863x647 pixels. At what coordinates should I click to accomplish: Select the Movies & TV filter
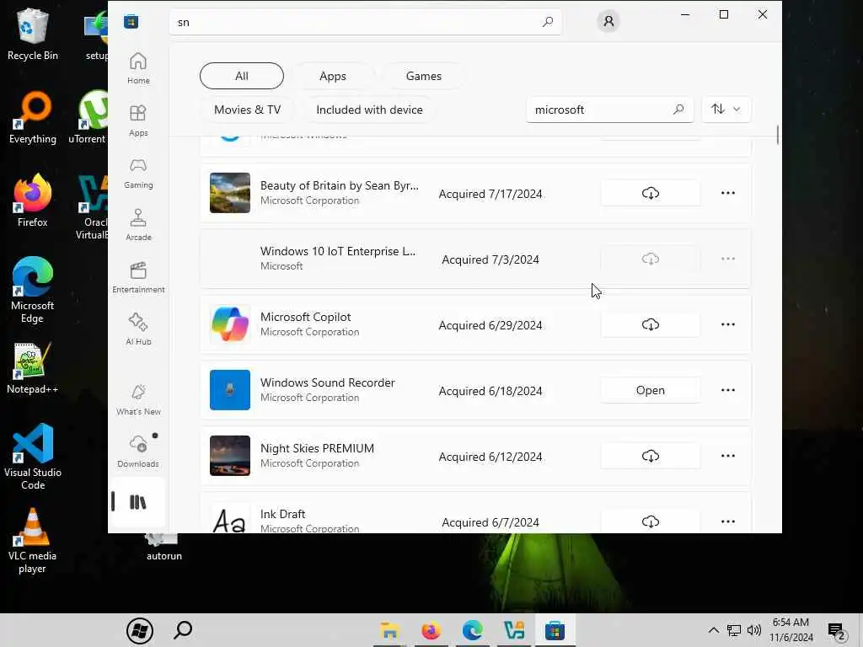click(247, 110)
